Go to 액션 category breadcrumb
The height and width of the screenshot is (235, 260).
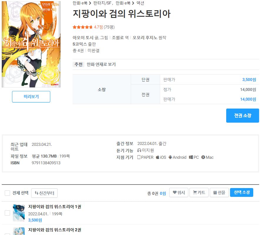click(x=140, y=3)
